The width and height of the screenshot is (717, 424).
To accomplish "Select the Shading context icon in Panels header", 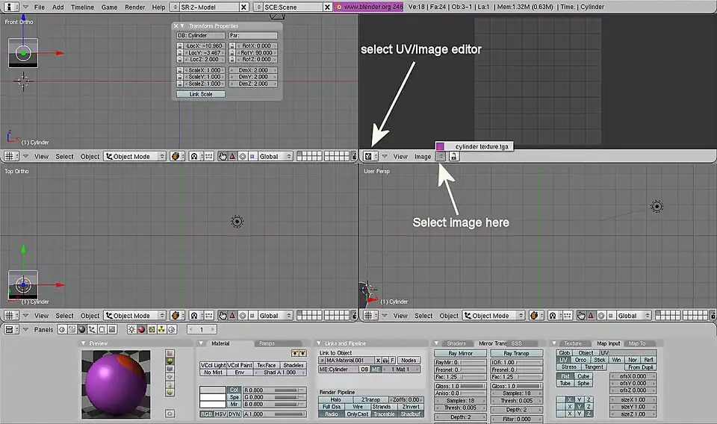I will point(83,329).
